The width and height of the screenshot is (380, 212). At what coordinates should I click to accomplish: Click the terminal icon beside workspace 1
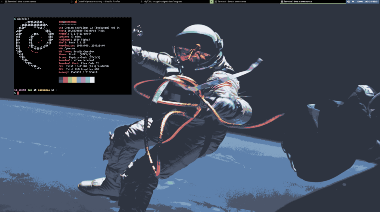coord(6,2)
